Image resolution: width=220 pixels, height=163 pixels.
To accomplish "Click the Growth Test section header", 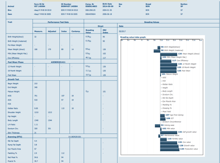I will [x=14, y=79].
